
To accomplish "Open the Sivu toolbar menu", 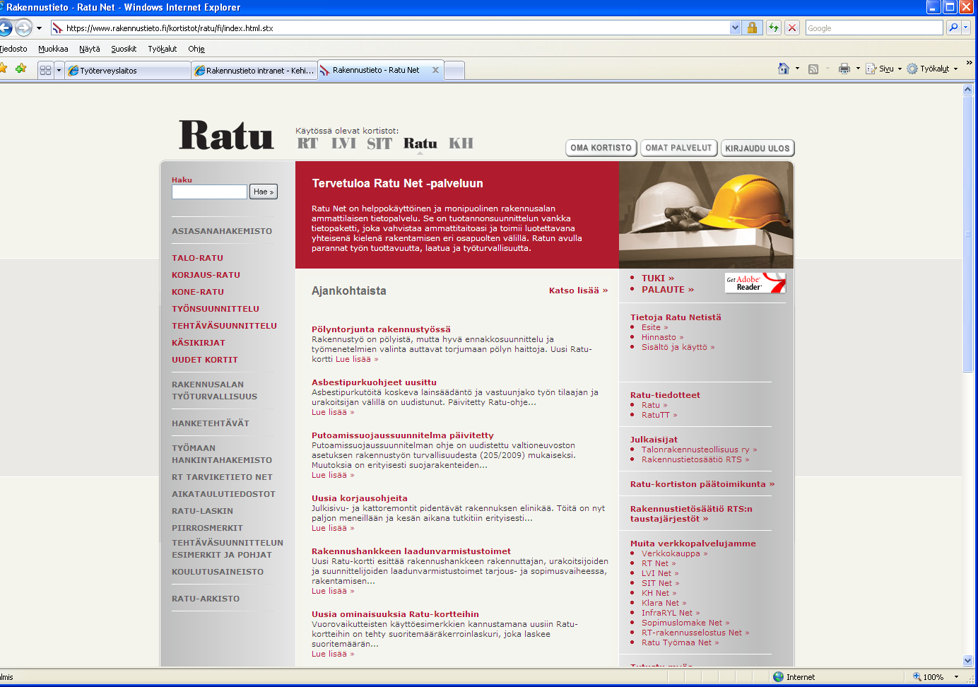I will 884,69.
